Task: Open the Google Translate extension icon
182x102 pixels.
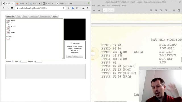Action: [x=73, y=8]
